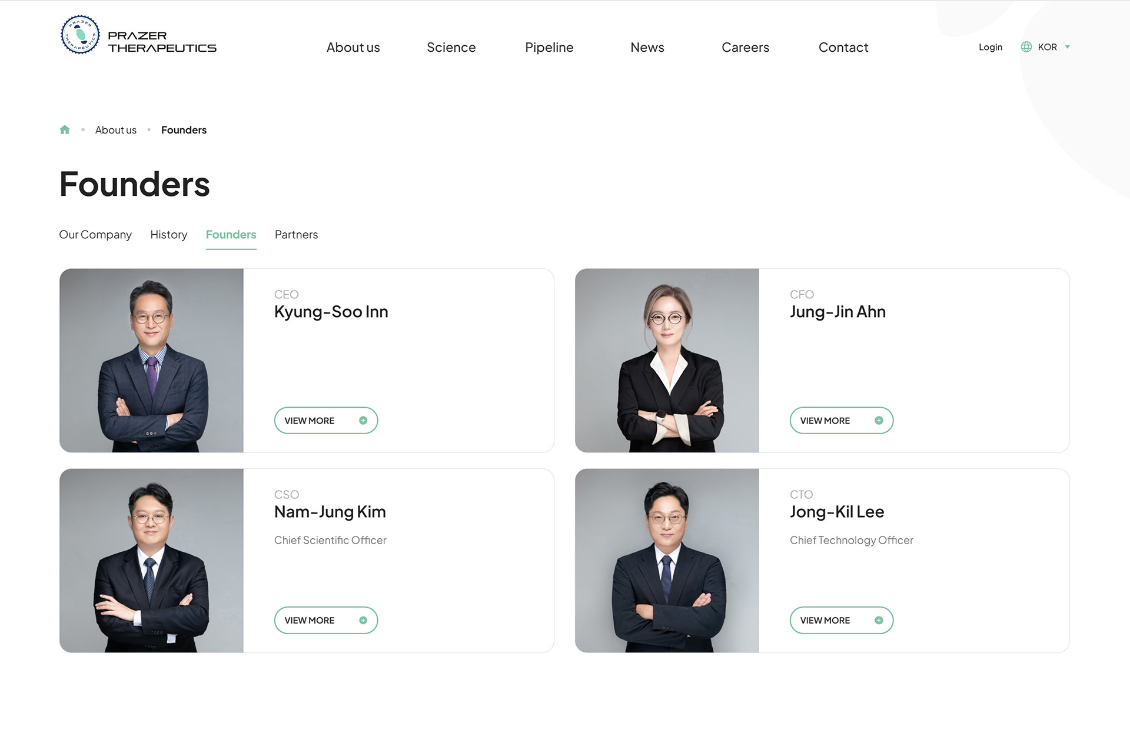Image resolution: width=1130 pixels, height=753 pixels.
Task: Switch to the Partners tab
Action: point(296,235)
